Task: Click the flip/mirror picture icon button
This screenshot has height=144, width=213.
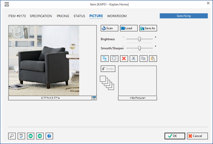Action: point(105,59)
